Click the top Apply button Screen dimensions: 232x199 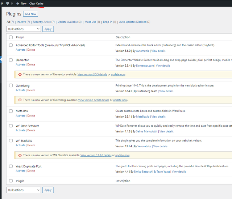[x=48, y=29]
